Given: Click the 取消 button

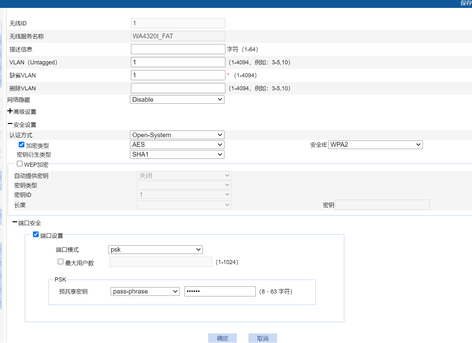Looking at the screenshot, I should click(263, 338).
